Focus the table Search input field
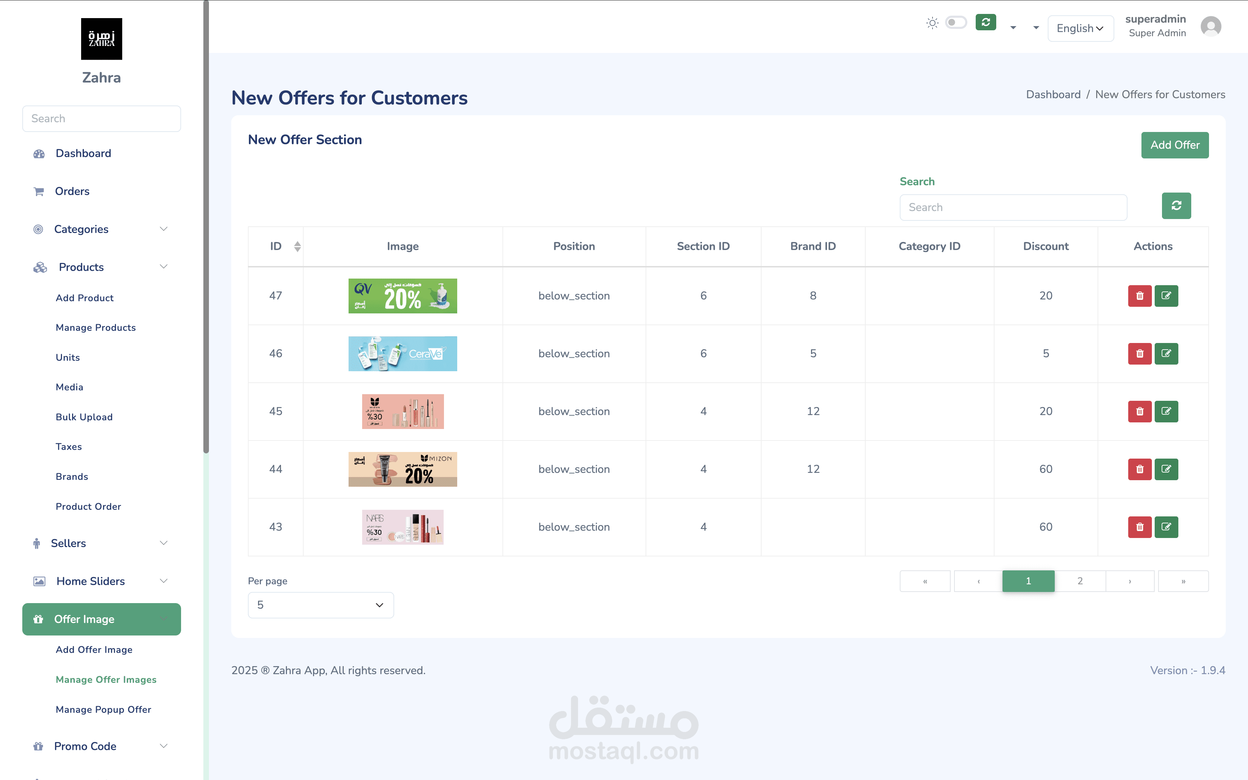Image resolution: width=1248 pixels, height=780 pixels. point(1013,208)
